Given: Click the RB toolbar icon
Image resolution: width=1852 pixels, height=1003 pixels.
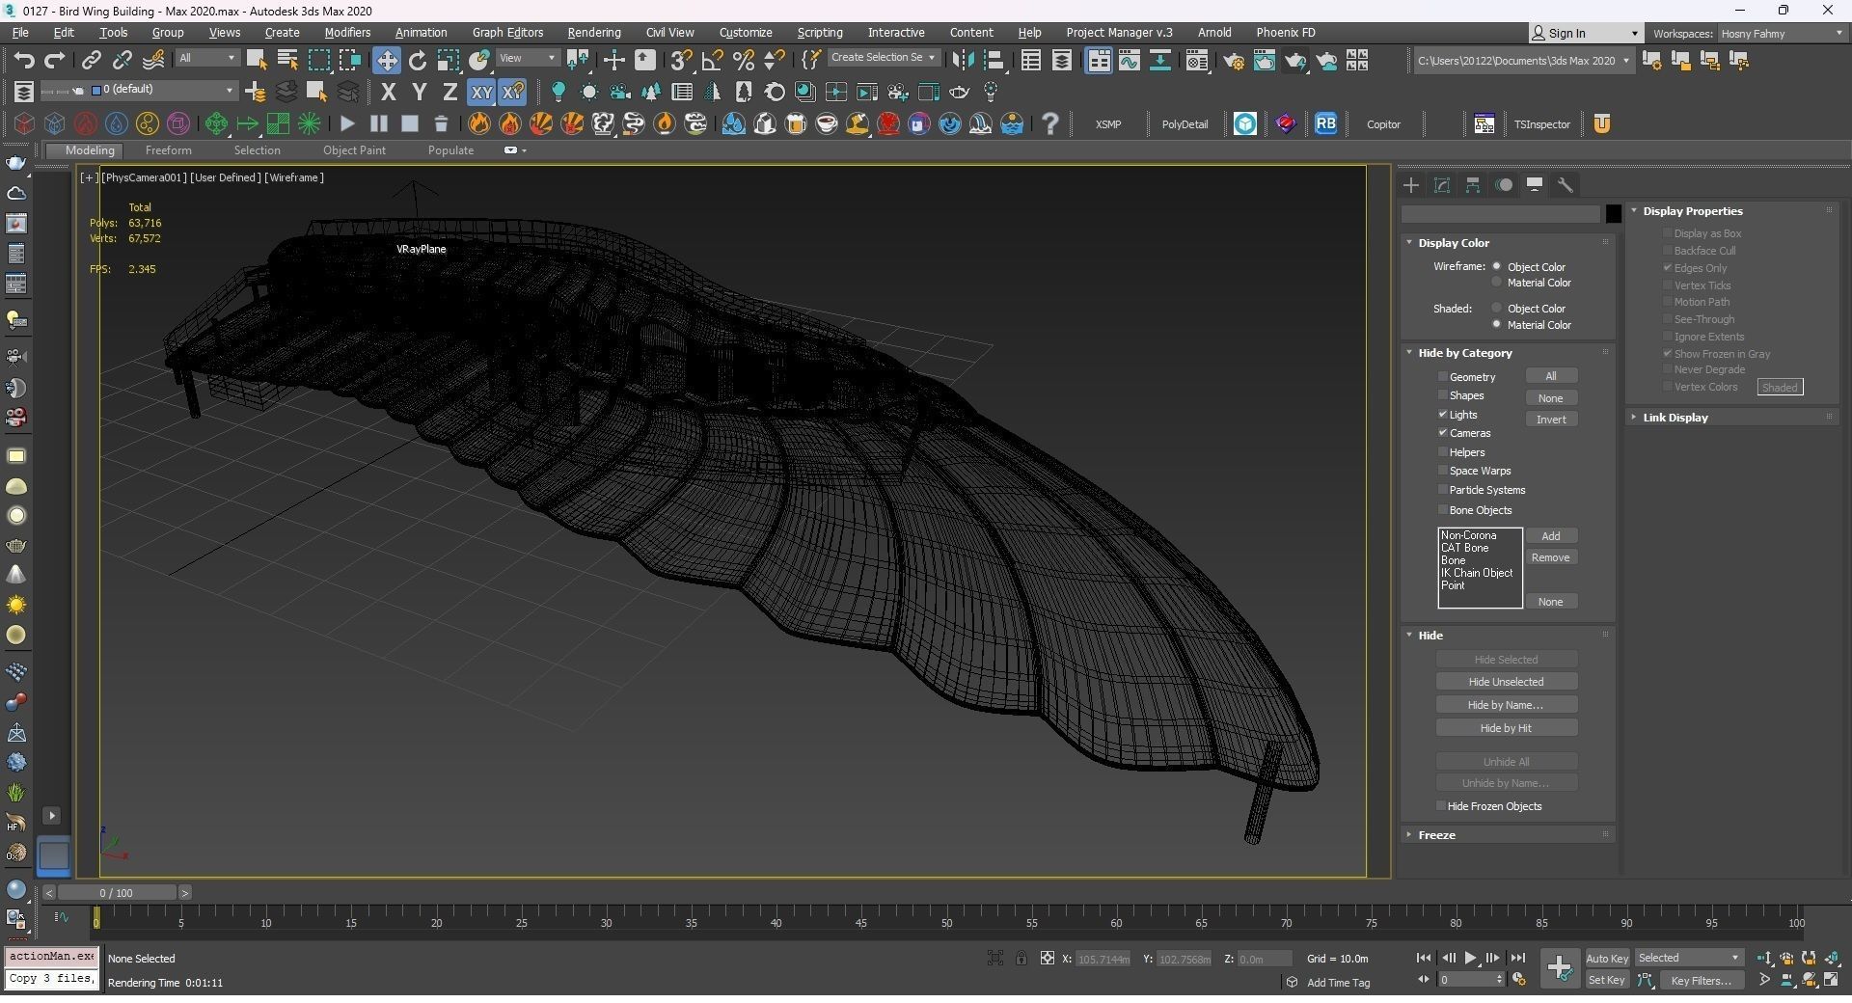Looking at the screenshot, I should coord(1326,123).
